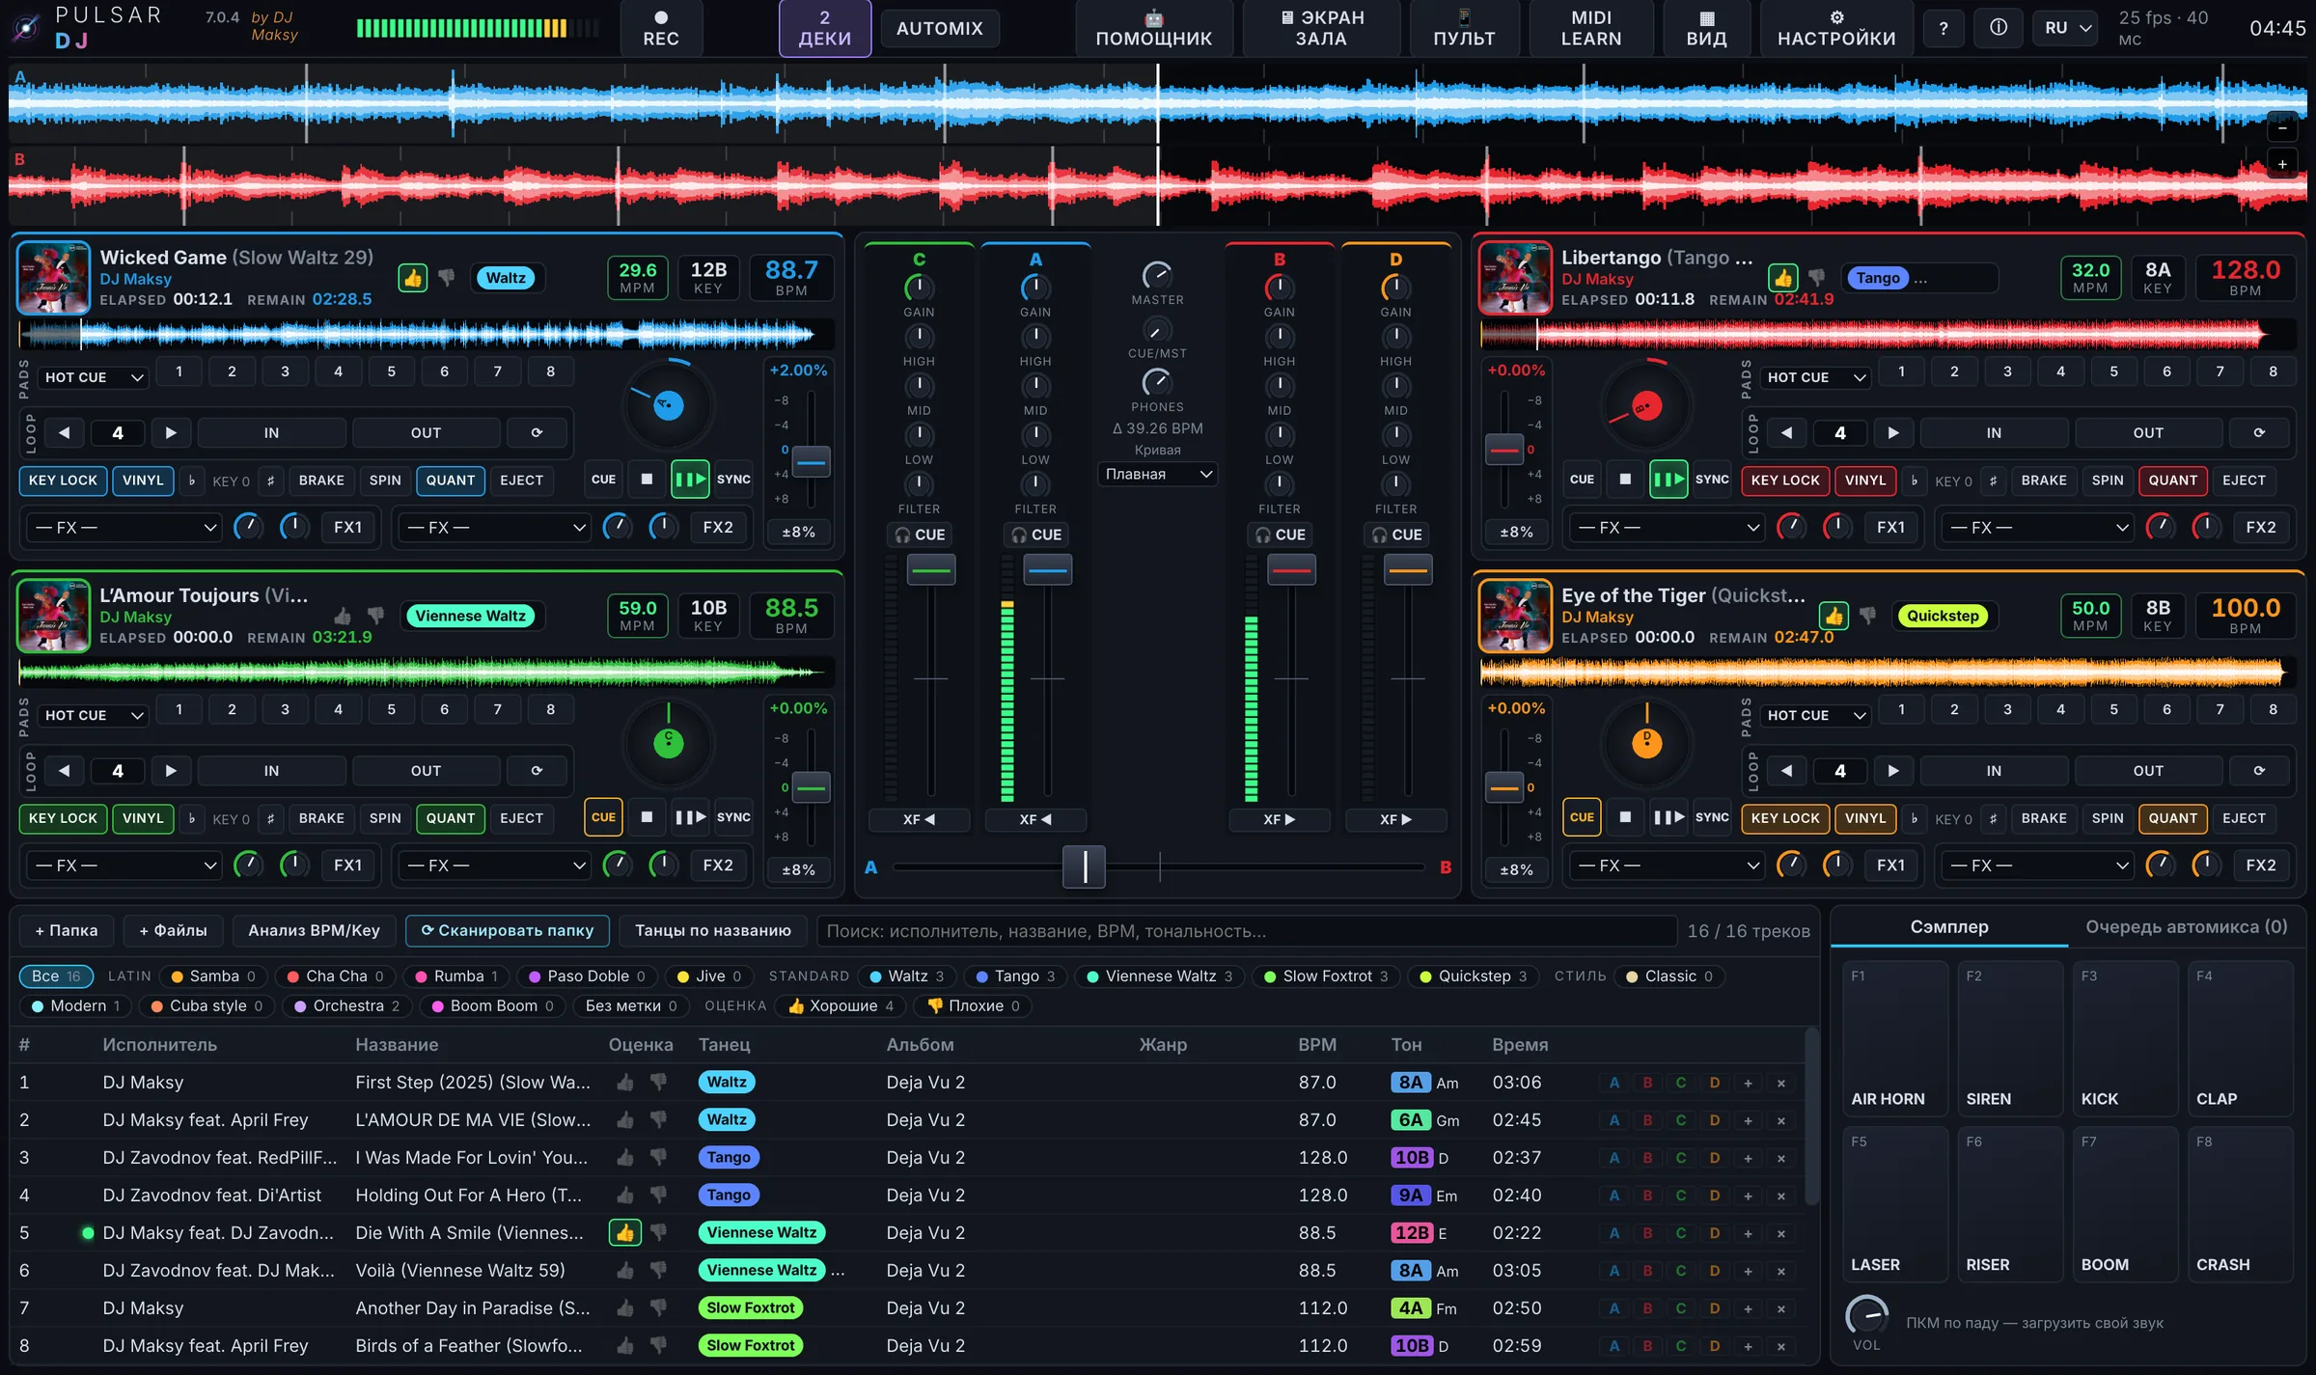Open НАСТРОЙКИ settings menu
Image resolution: width=2316 pixels, height=1375 pixels.
[1836, 28]
